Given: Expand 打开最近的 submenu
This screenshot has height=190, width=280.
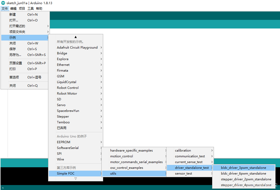Looking at the screenshot, I should pyautogui.click(x=25, y=26).
